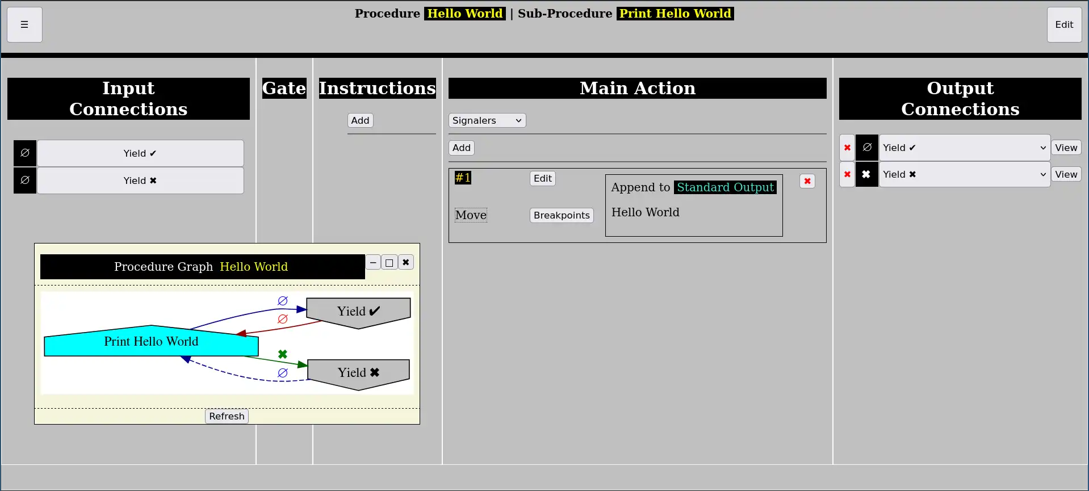1089x491 pixels.
Task: Remove the Yield ✖ output connection
Action: (847, 174)
